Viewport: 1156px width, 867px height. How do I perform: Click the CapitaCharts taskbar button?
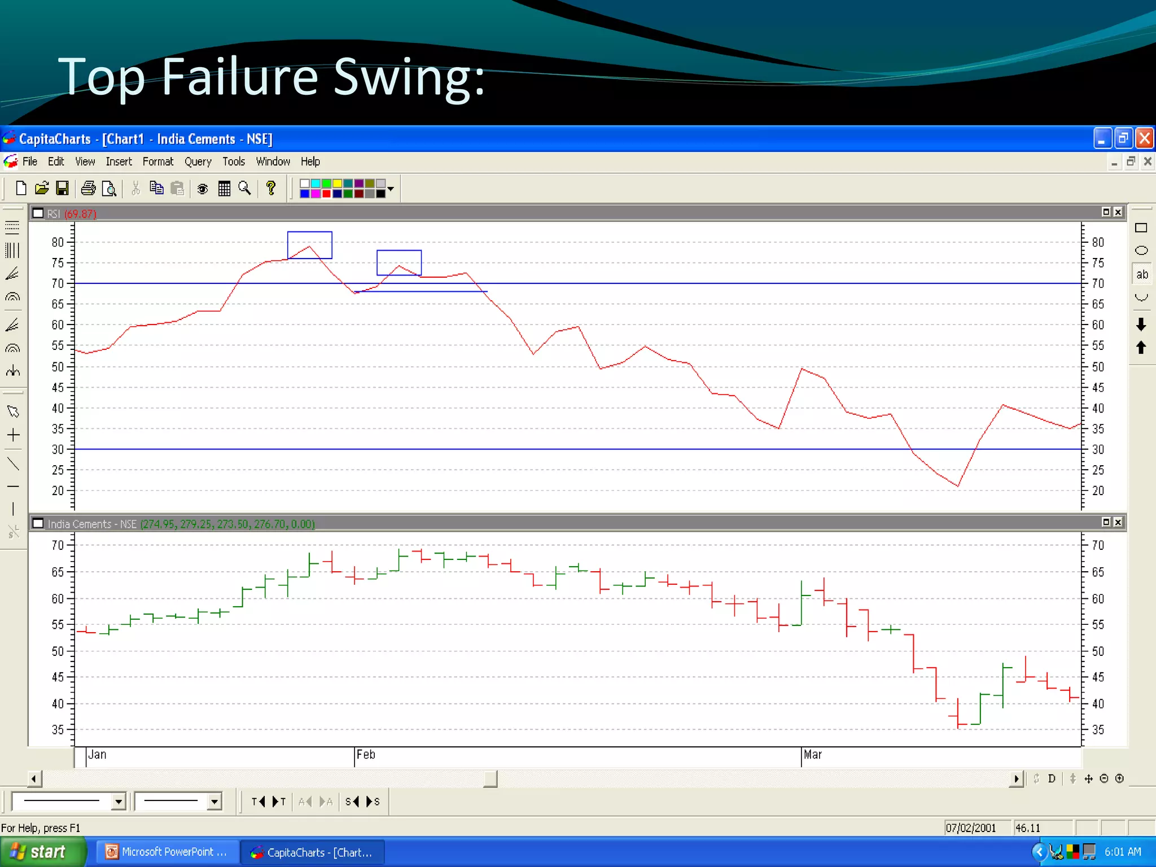(312, 852)
